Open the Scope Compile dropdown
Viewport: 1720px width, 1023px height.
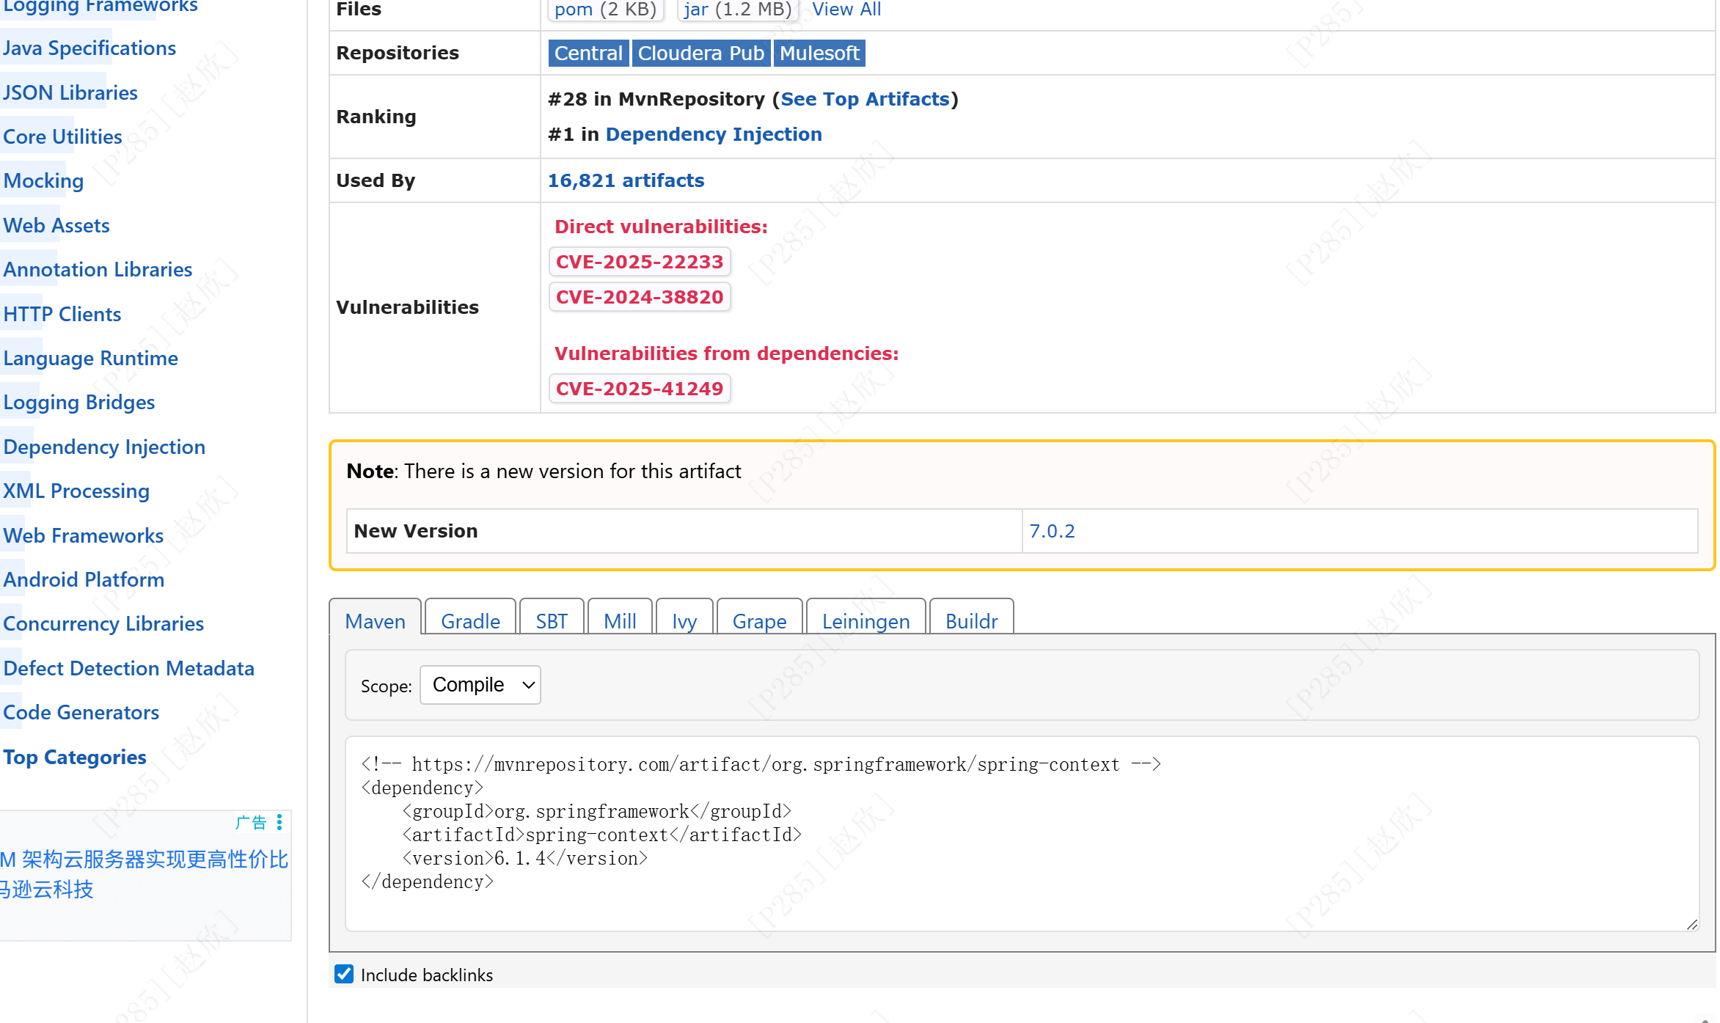coord(480,685)
